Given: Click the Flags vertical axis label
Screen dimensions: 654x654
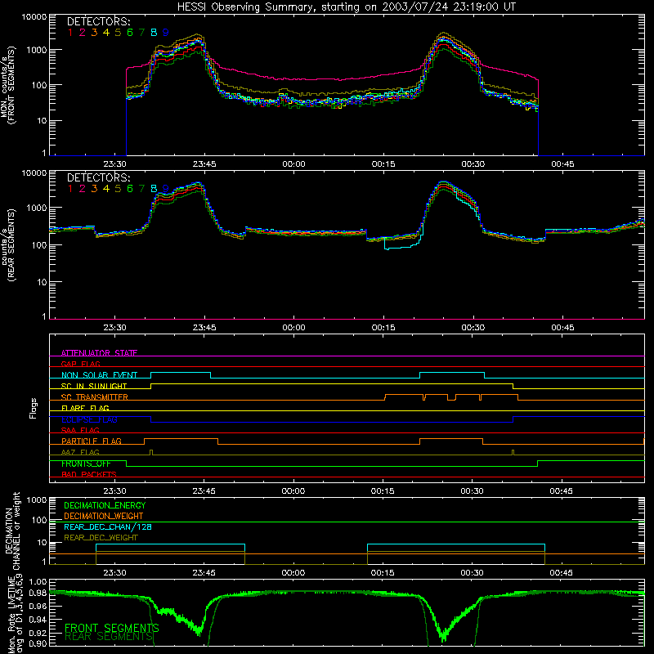Looking at the screenshot, I should [x=34, y=409].
